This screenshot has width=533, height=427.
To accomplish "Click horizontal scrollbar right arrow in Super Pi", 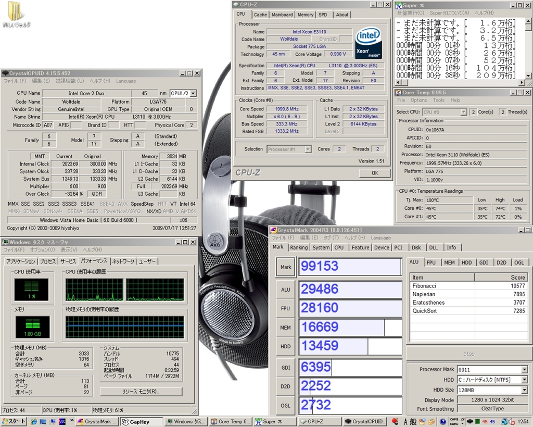I will pos(522,82).
